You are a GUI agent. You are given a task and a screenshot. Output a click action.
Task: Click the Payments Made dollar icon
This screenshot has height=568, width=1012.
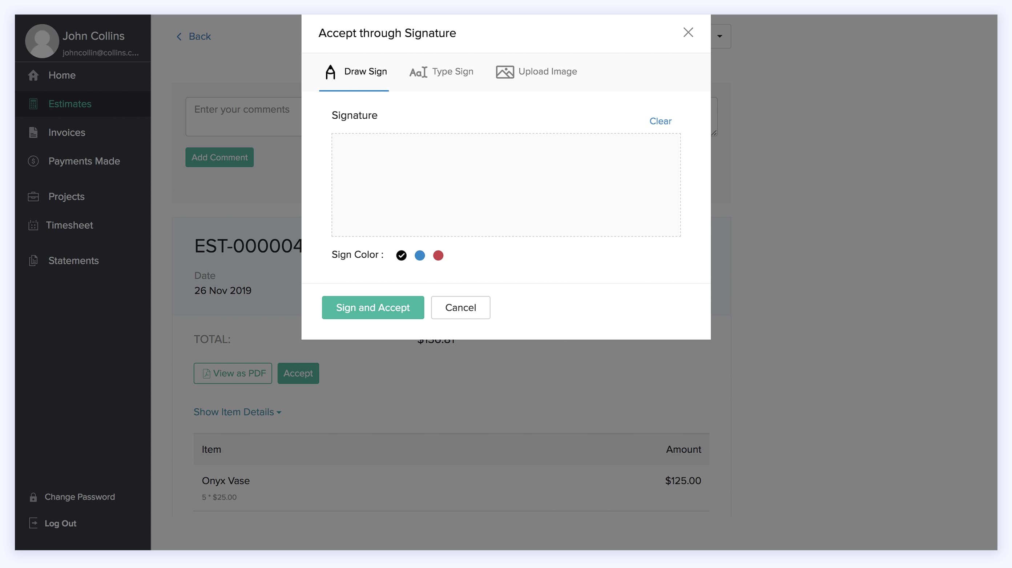(33, 161)
